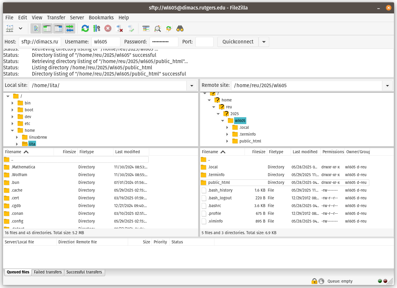The height and width of the screenshot is (288, 397).
Task: Click the Host input field
Action: pos(40,42)
